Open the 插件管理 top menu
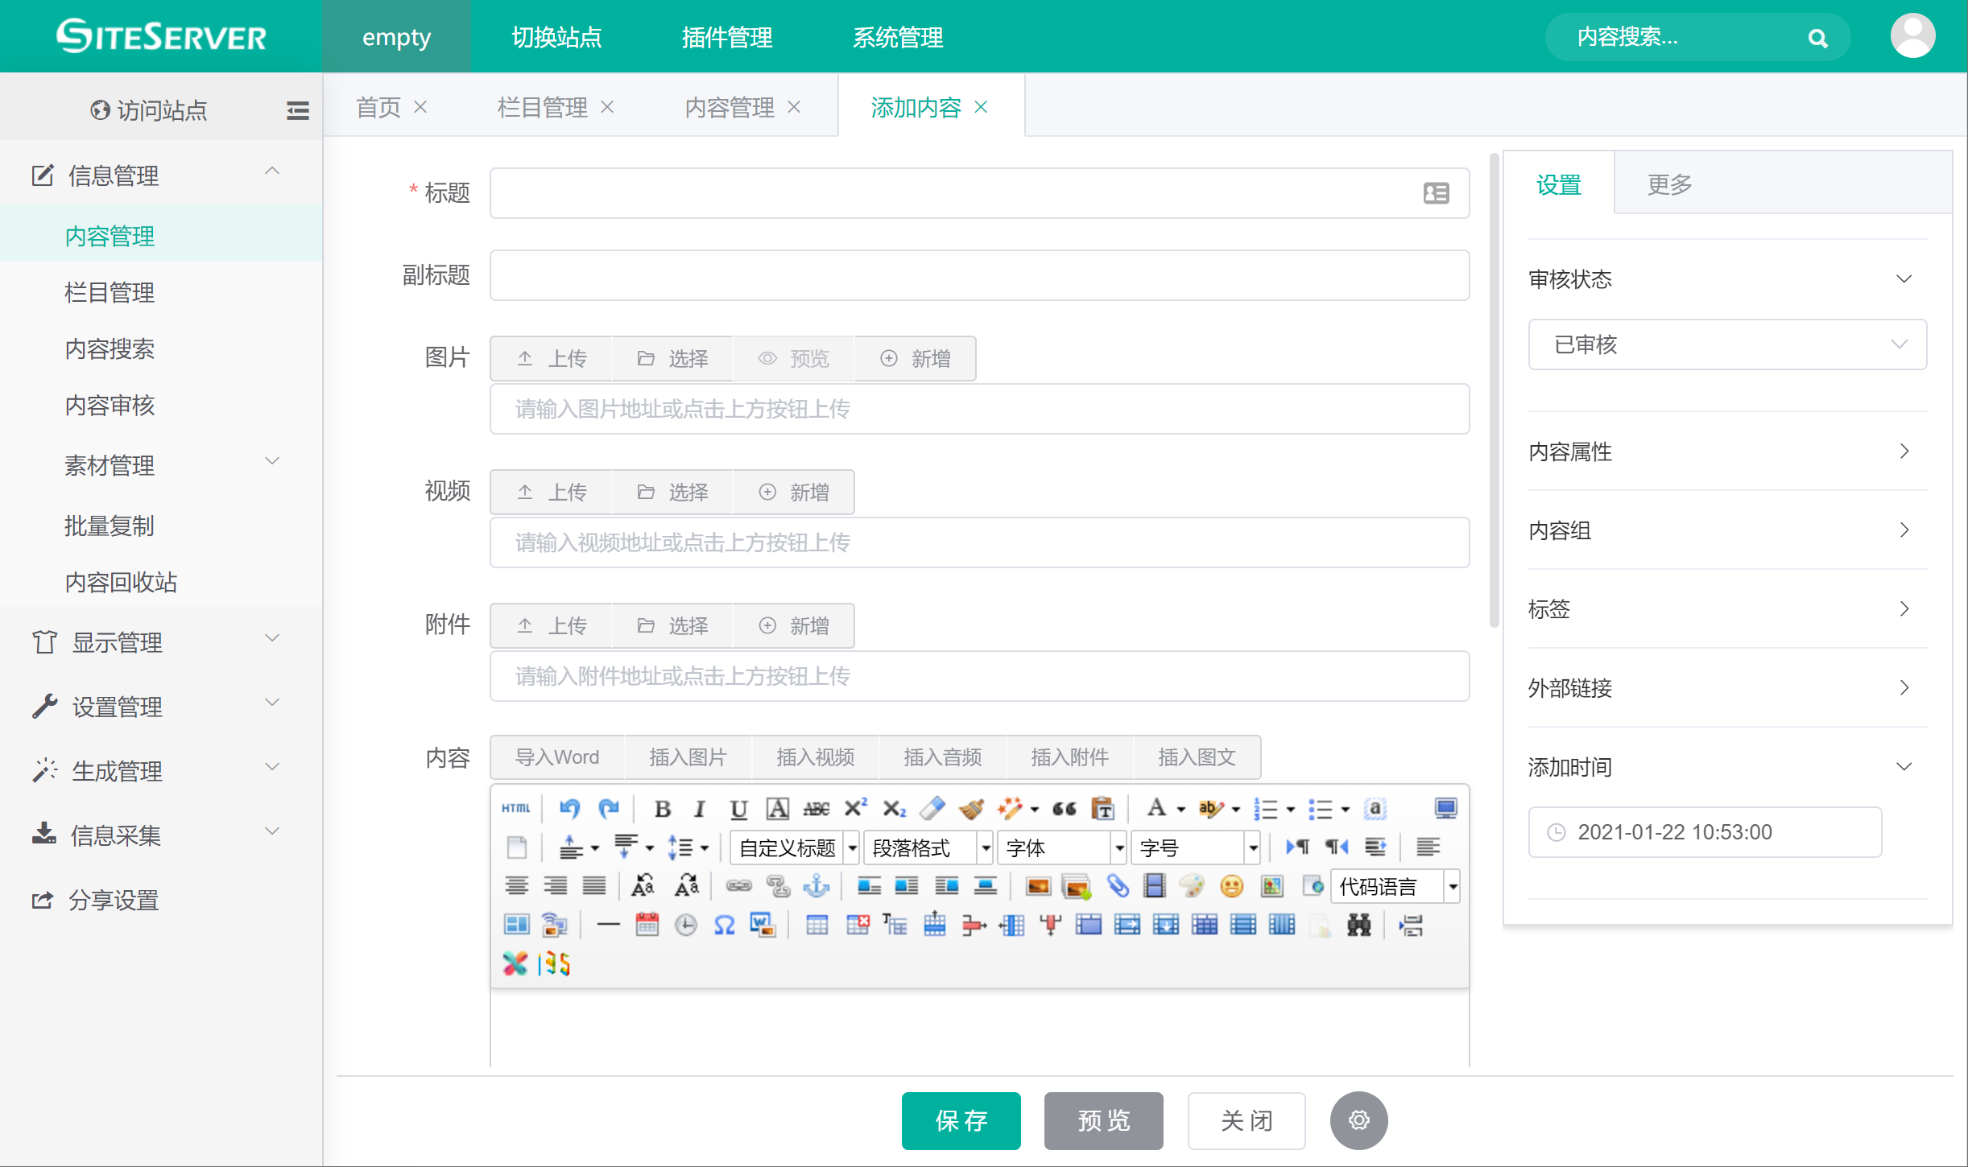Image resolution: width=1968 pixels, height=1167 pixels. point(726,37)
